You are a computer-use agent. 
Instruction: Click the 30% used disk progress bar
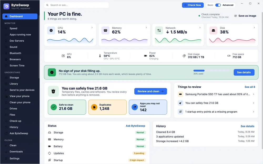pos(211,71)
